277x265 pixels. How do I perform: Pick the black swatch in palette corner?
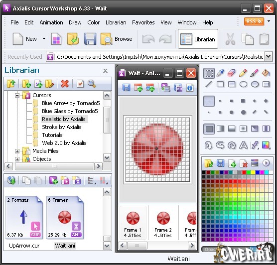[204, 172]
